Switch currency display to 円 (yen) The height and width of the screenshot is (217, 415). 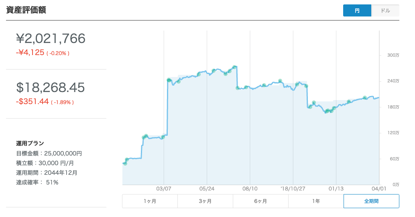(357, 11)
